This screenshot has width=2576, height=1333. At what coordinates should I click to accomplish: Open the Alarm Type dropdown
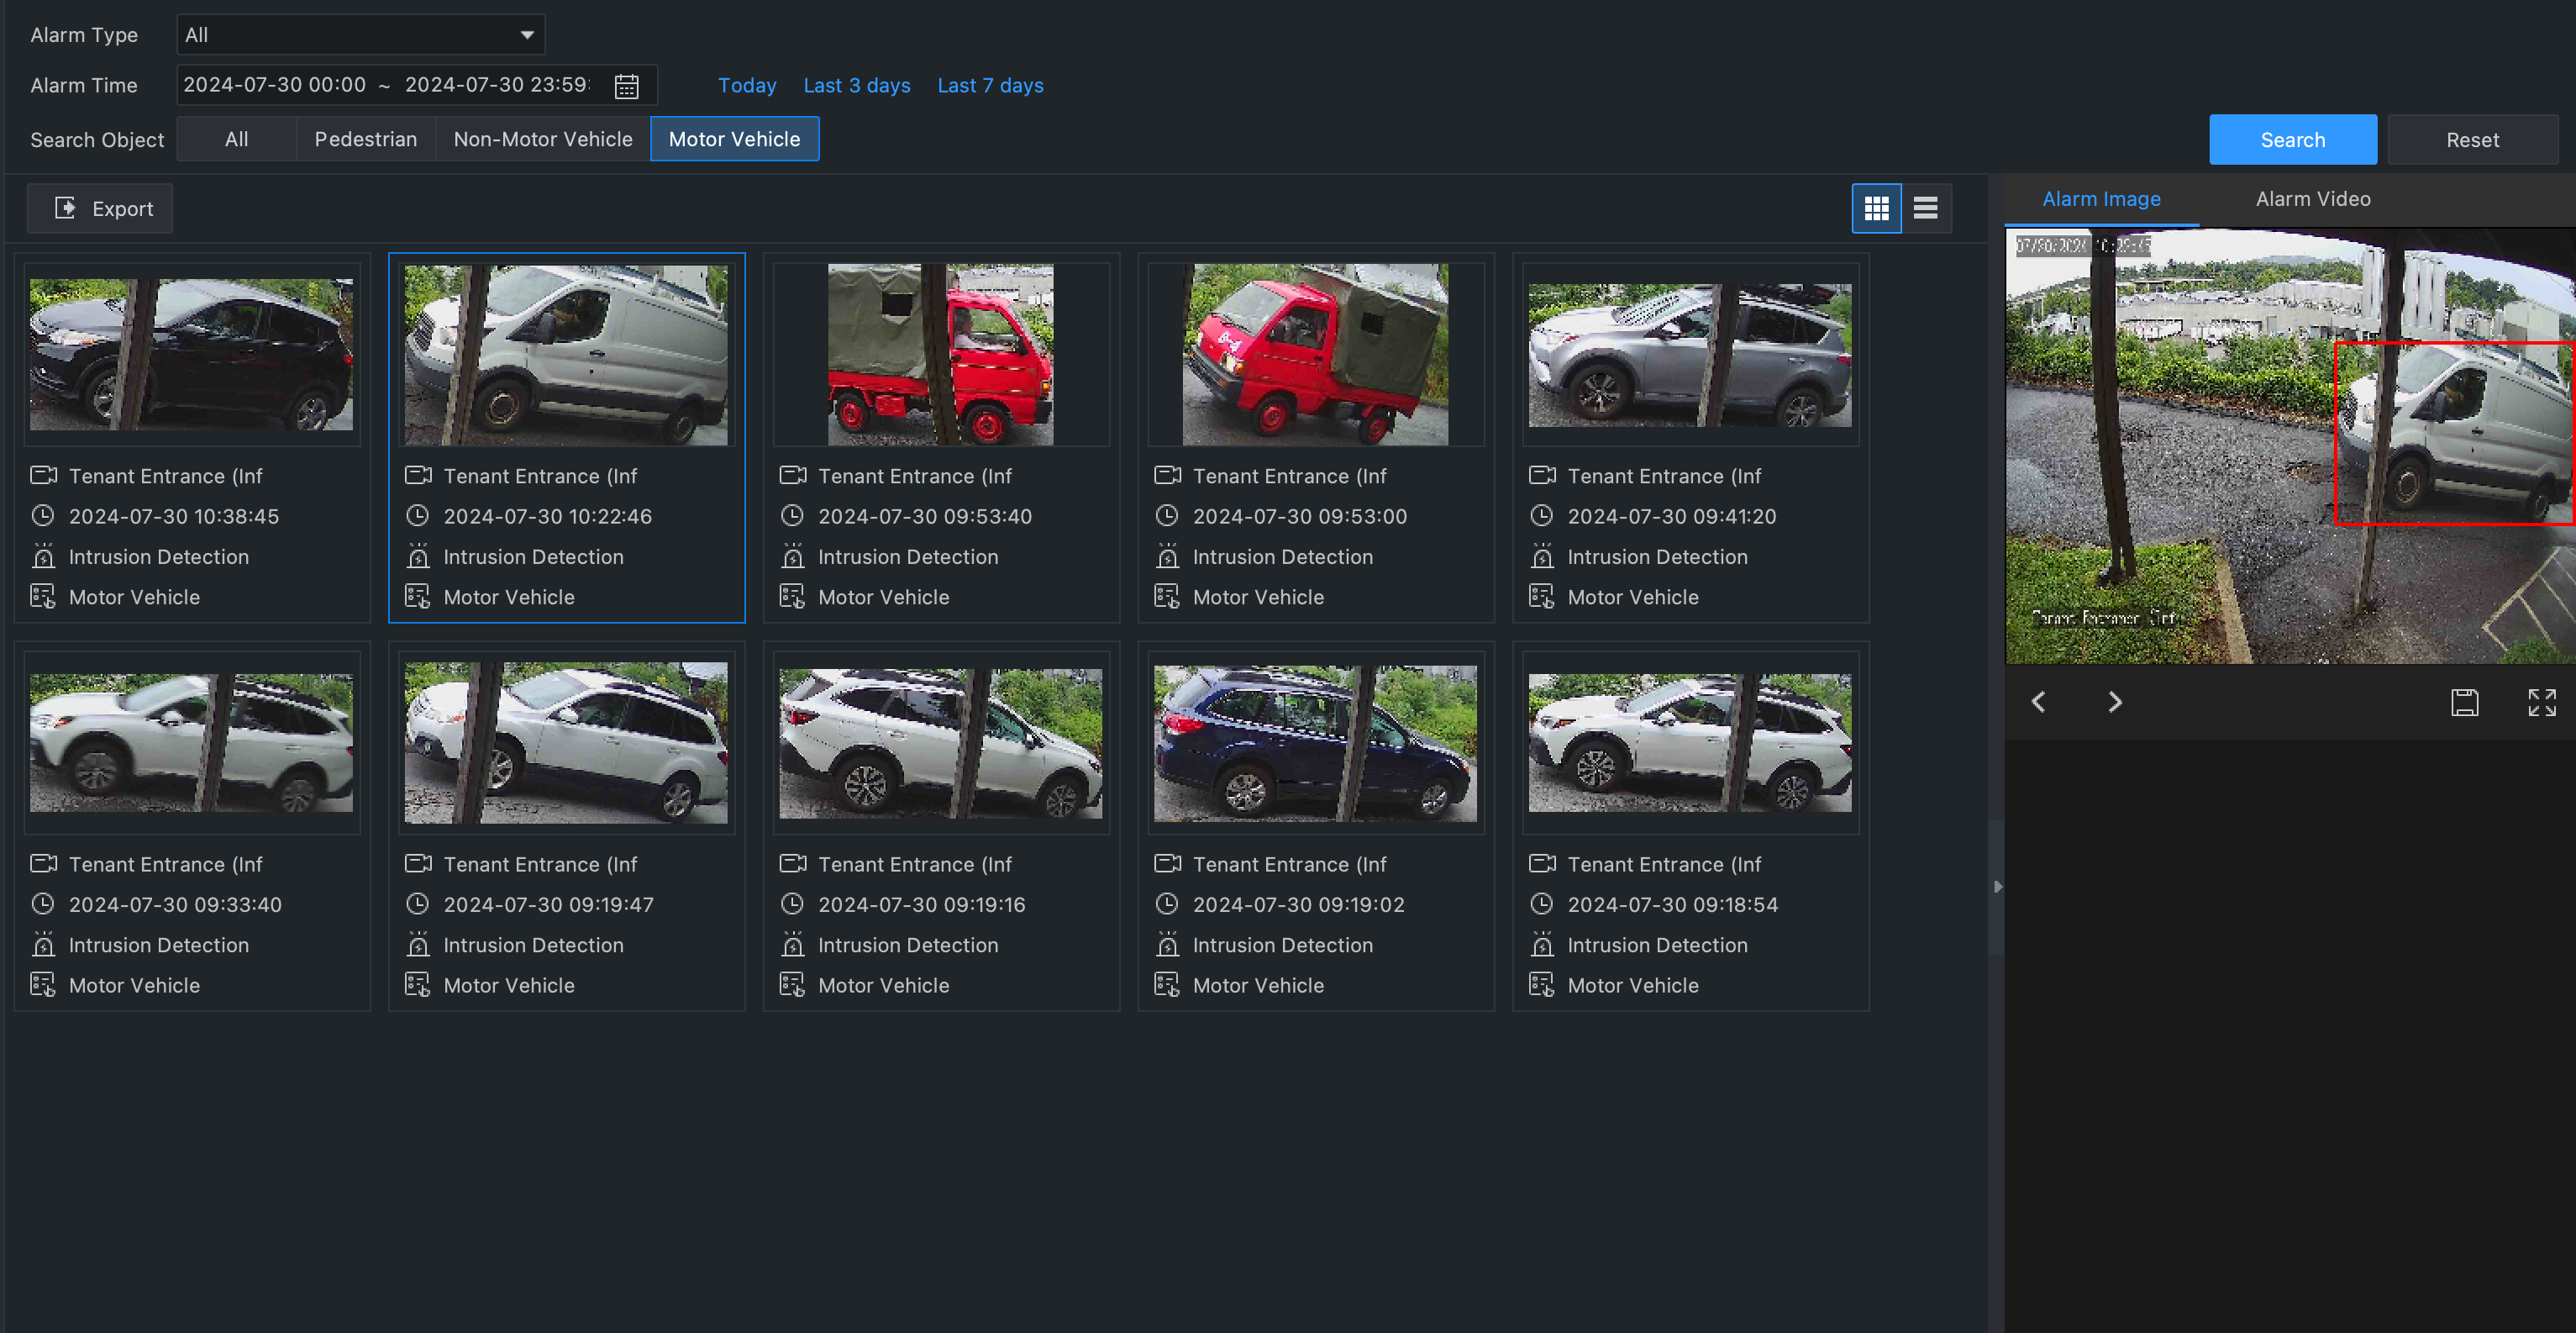click(x=360, y=35)
